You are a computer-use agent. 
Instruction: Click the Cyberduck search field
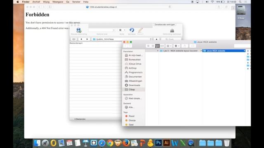point(171,39)
